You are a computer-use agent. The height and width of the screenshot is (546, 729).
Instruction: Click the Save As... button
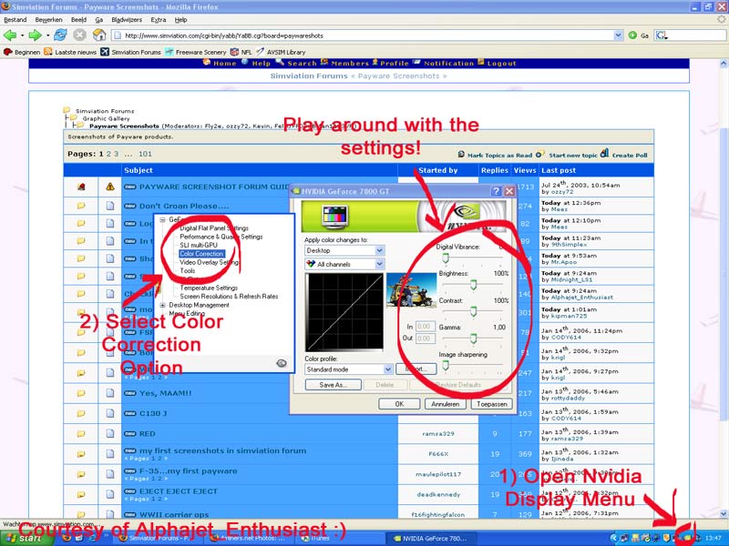(x=334, y=385)
